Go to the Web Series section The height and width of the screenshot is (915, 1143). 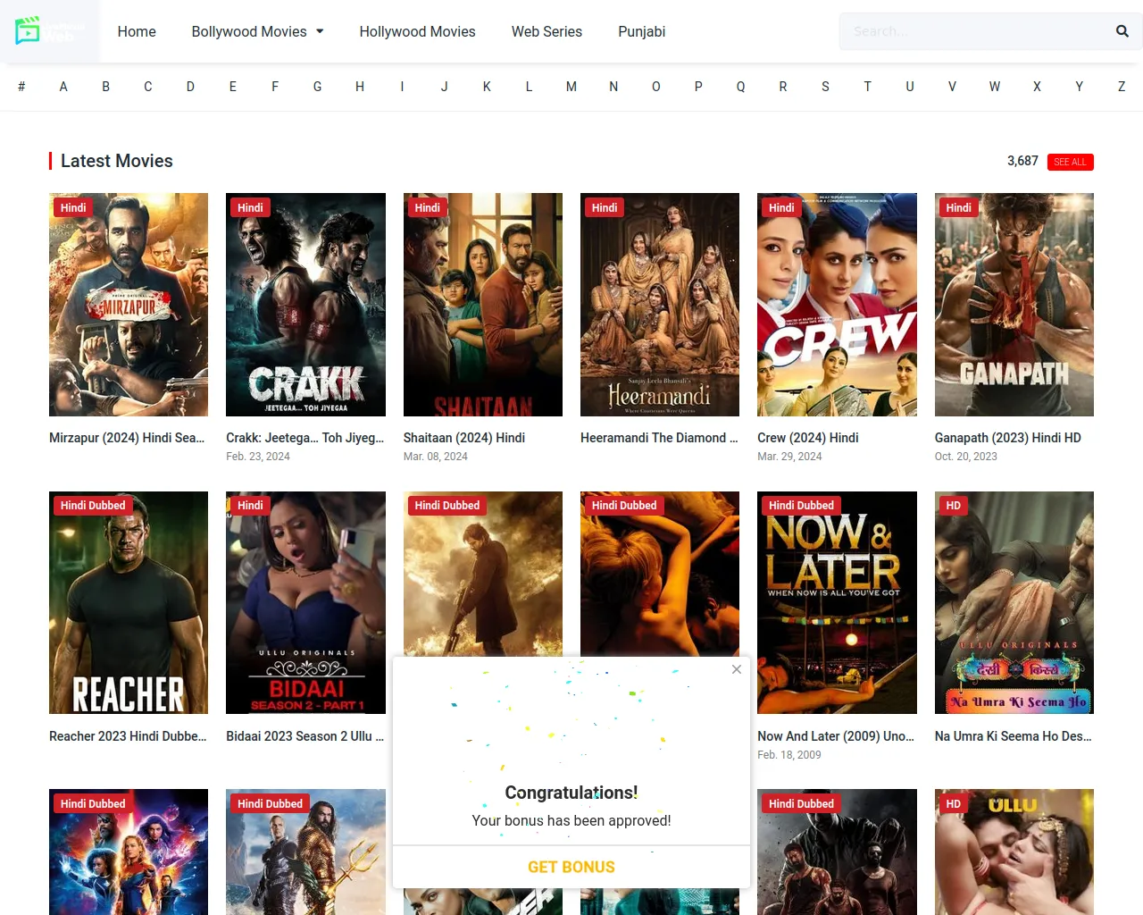(x=546, y=31)
